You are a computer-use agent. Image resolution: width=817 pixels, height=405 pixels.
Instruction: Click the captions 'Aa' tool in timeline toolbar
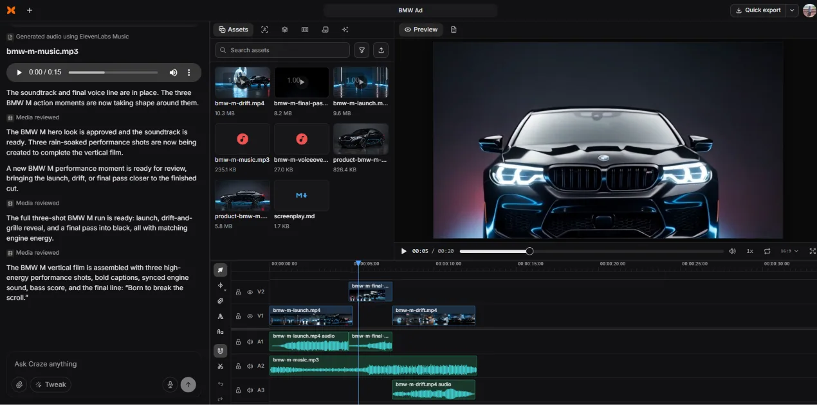220,332
